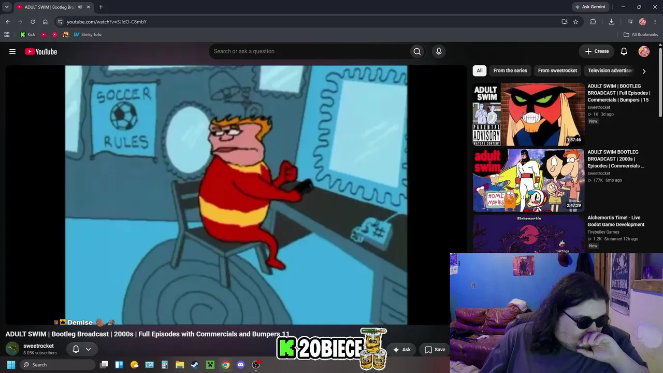This screenshot has width=663, height=373.
Task: Click the Ask button below the video
Action: pyautogui.click(x=401, y=350)
